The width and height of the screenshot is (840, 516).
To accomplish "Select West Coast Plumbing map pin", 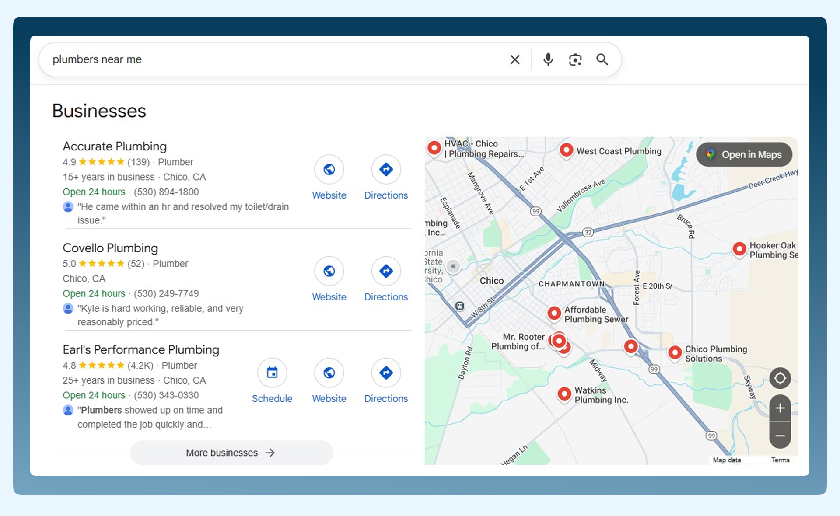I will [x=567, y=150].
